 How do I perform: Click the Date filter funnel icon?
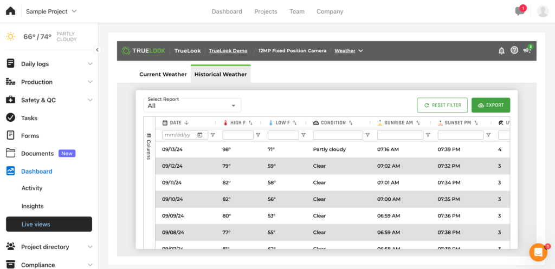[x=212, y=135]
